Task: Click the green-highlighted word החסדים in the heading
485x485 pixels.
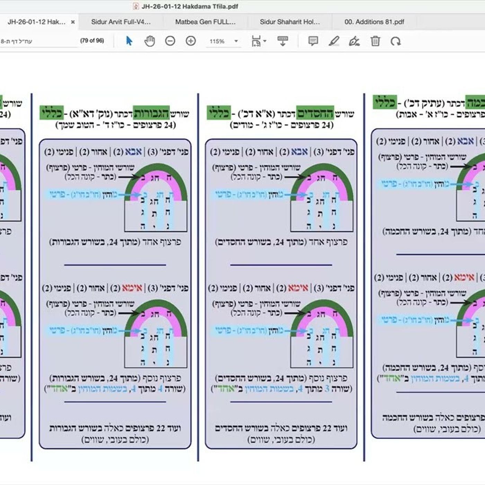Action: click(315, 113)
